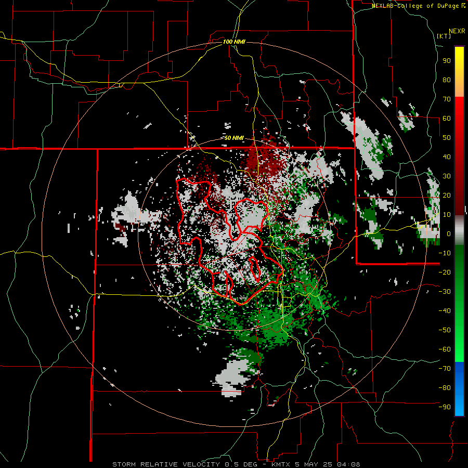The image size is (468, 468).
Task: Click the "5 MAY 25" date in the caption
Action: [x=314, y=464]
